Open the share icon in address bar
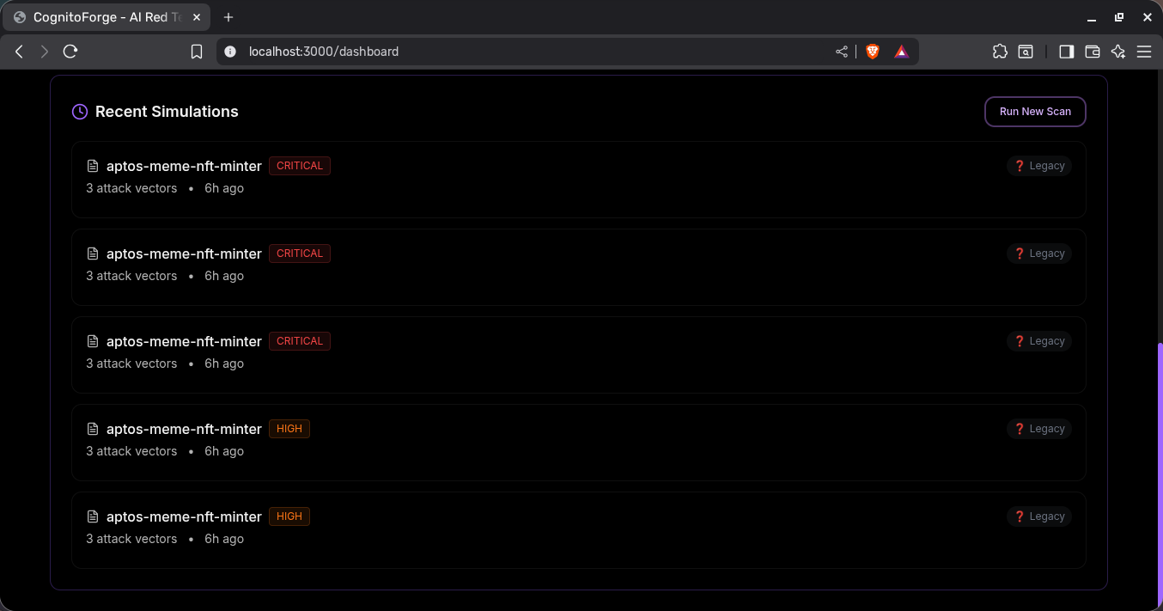Screen dimensions: 1163x611 click(x=842, y=52)
